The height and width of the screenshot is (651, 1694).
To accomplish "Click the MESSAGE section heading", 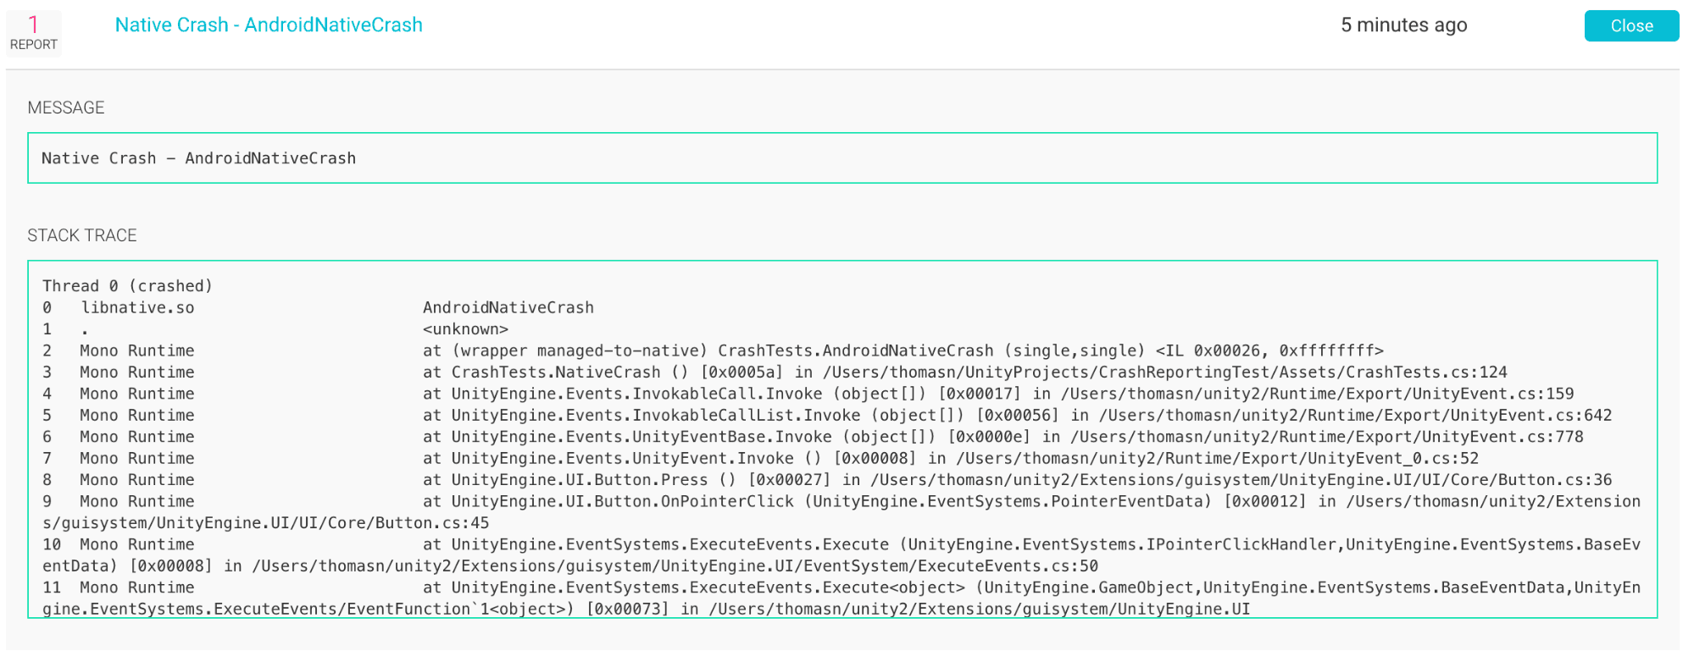I will pos(66,108).
